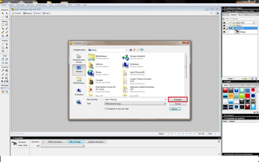Open the Filtres menu

click(70, 5)
